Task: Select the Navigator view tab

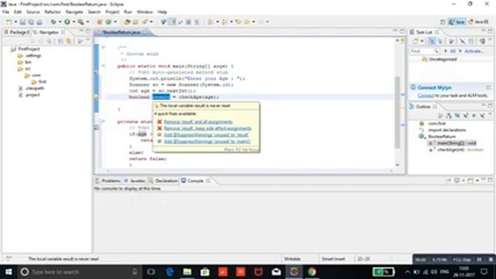Action: [49, 33]
